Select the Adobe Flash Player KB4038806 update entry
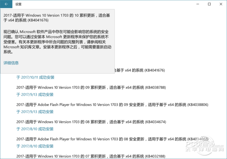The image size is (227, 159). click(x=112, y=105)
